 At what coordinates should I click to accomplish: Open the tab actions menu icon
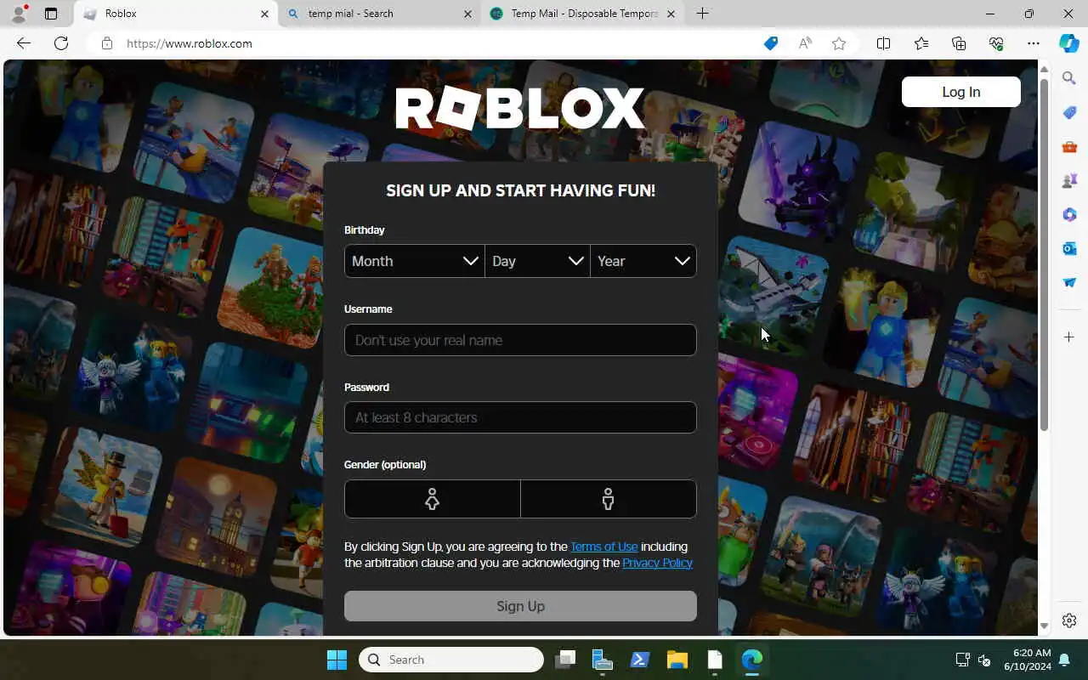[51, 14]
